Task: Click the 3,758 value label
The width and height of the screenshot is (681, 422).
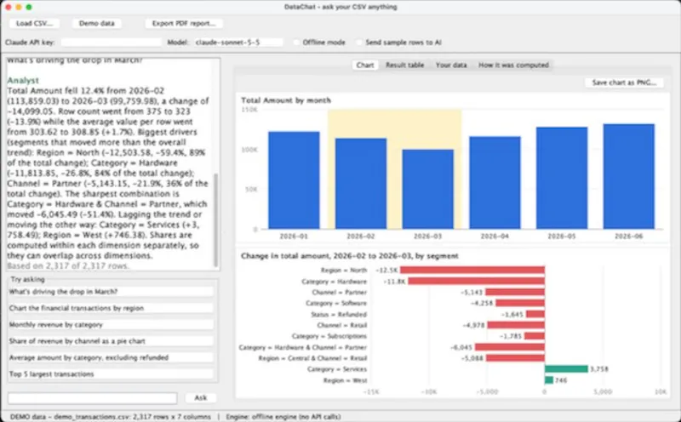Action: point(599,369)
